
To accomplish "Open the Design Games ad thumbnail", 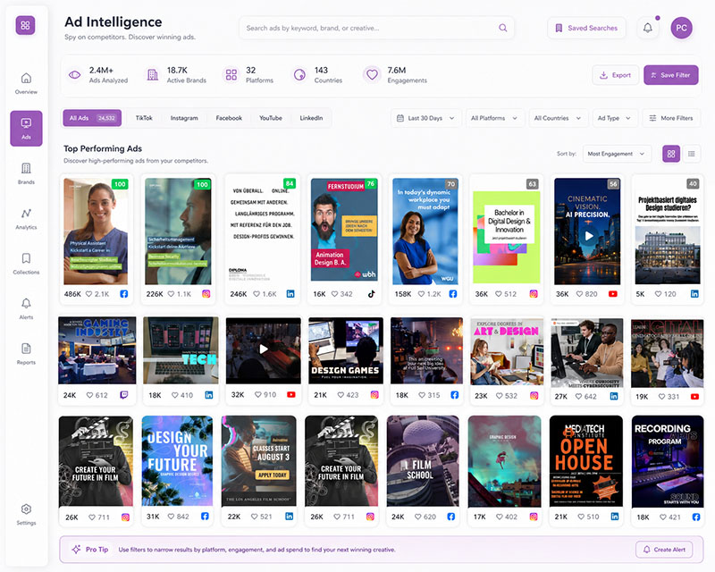I will (346, 350).
